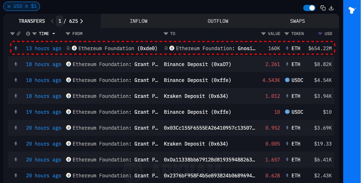Go to previous transfers page arrow
The image size is (361, 183).
pyautogui.click(x=52, y=21)
